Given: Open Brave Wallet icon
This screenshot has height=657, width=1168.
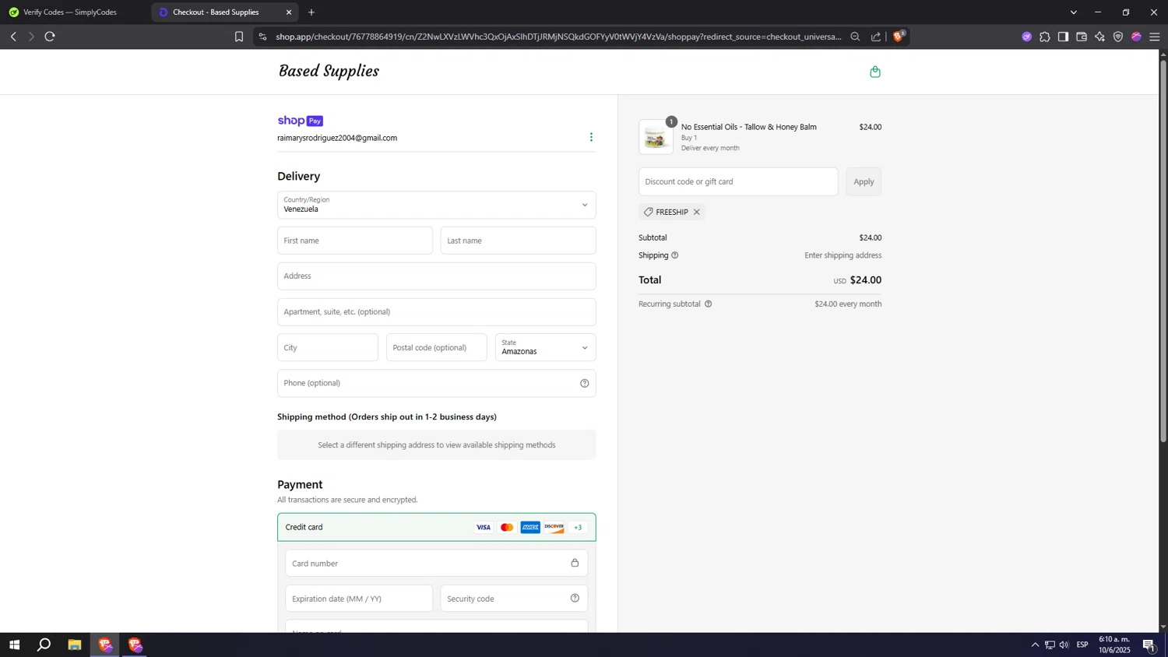Looking at the screenshot, I should tap(1082, 37).
